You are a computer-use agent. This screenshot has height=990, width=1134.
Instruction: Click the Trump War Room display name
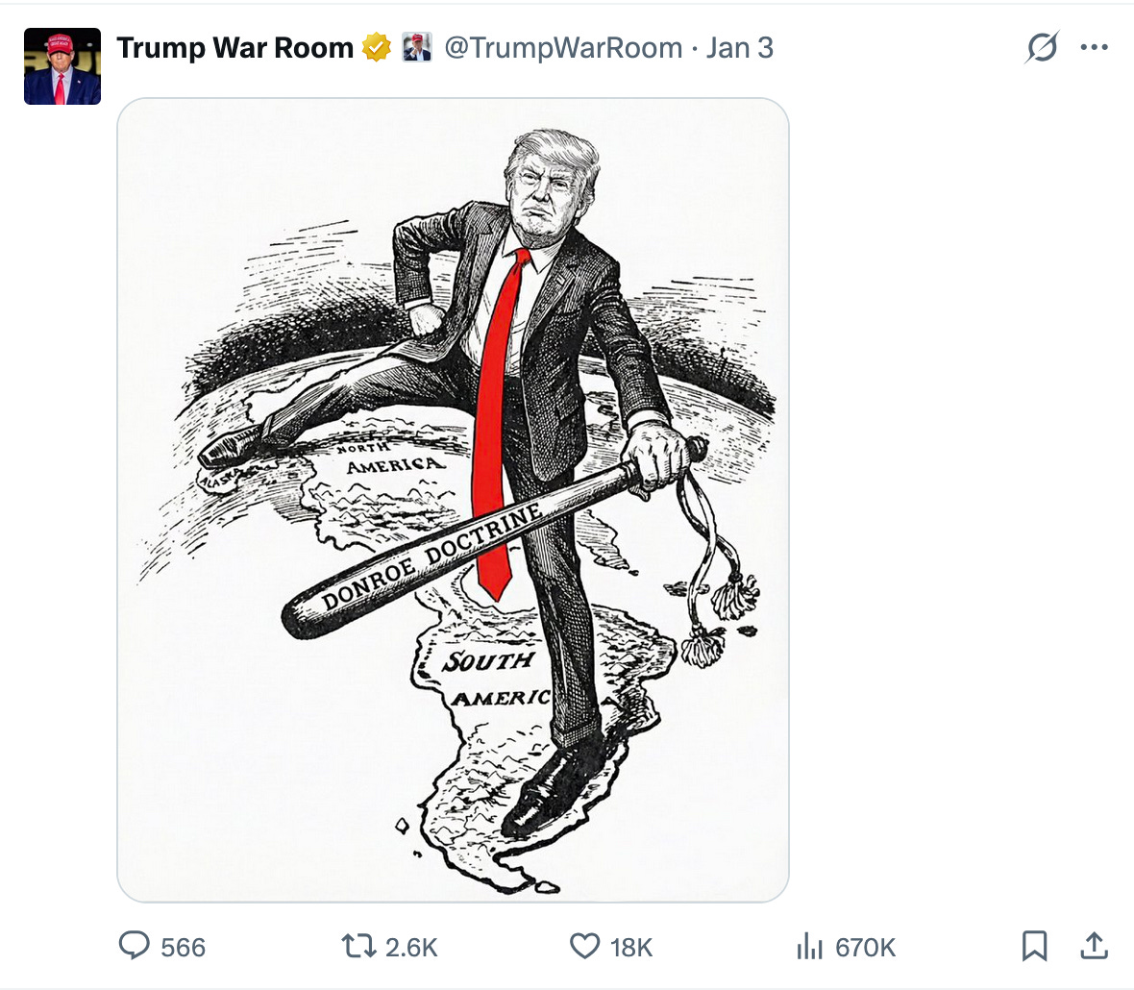tap(235, 48)
